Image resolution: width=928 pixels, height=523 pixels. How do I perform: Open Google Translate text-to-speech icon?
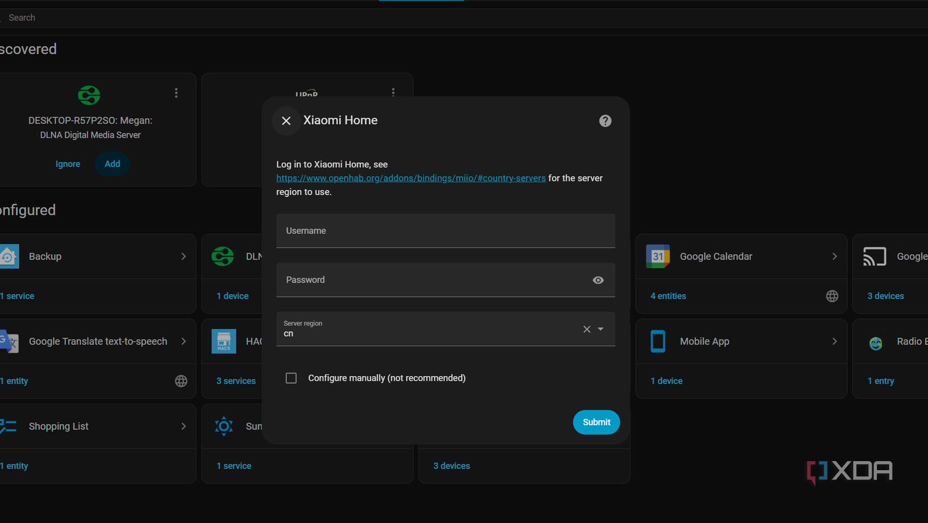(9, 341)
